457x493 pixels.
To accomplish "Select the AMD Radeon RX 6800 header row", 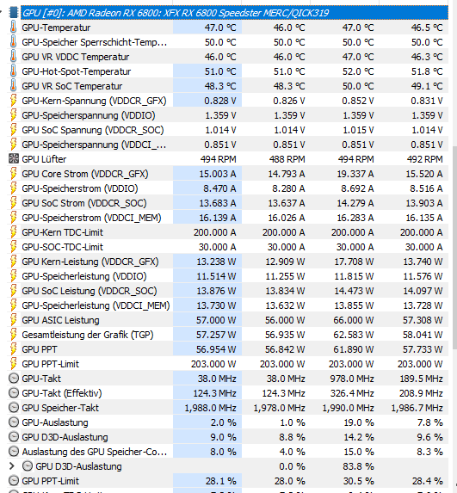I will (x=234, y=13).
